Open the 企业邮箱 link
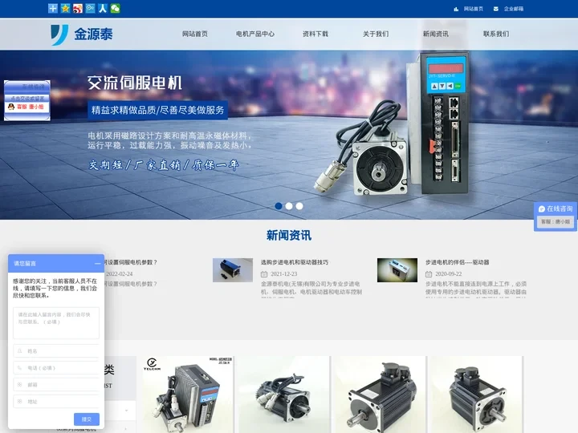Viewport: 578px width, 433px height. 514,9
